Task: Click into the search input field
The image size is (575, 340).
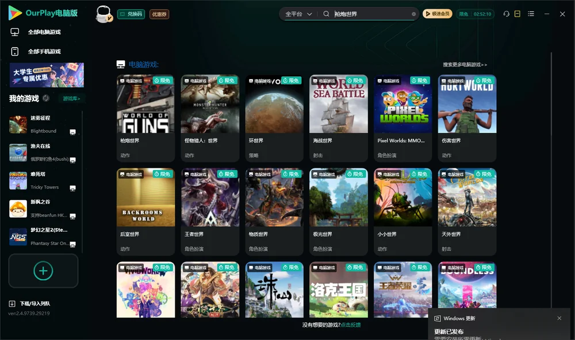Action: [371, 14]
